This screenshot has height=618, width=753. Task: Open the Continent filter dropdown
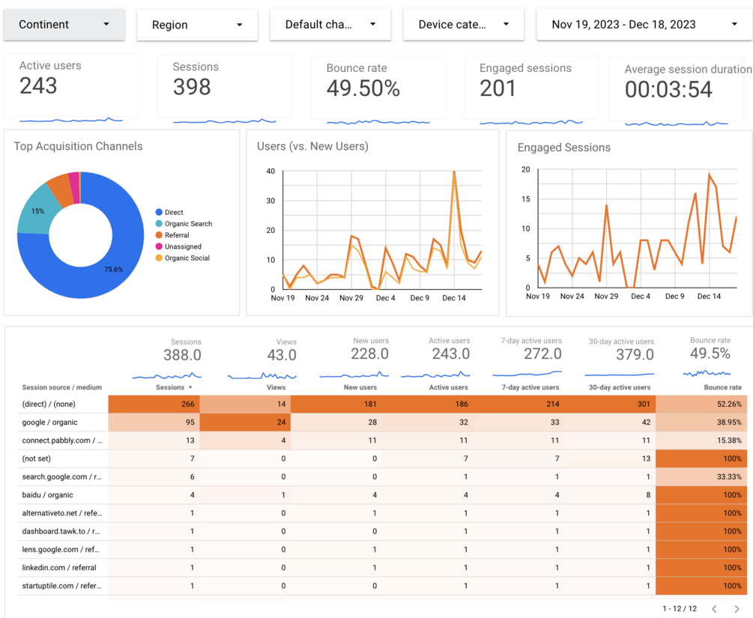(x=64, y=25)
